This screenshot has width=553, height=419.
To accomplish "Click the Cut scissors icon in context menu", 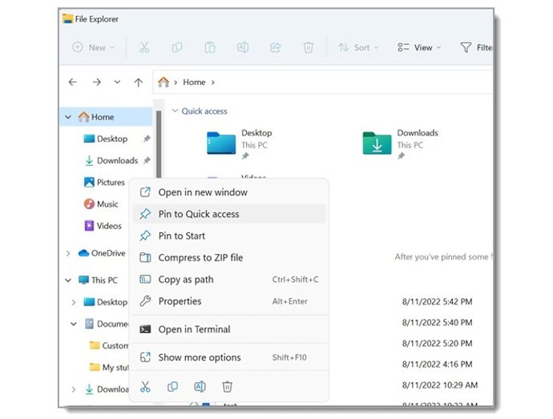I will click(145, 387).
